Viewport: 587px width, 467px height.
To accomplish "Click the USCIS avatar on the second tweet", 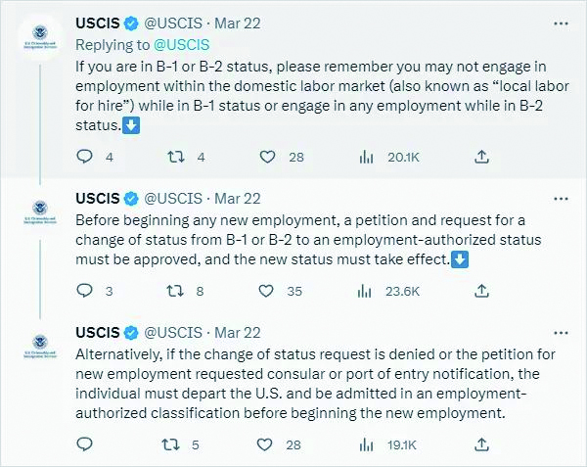I will (40, 212).
